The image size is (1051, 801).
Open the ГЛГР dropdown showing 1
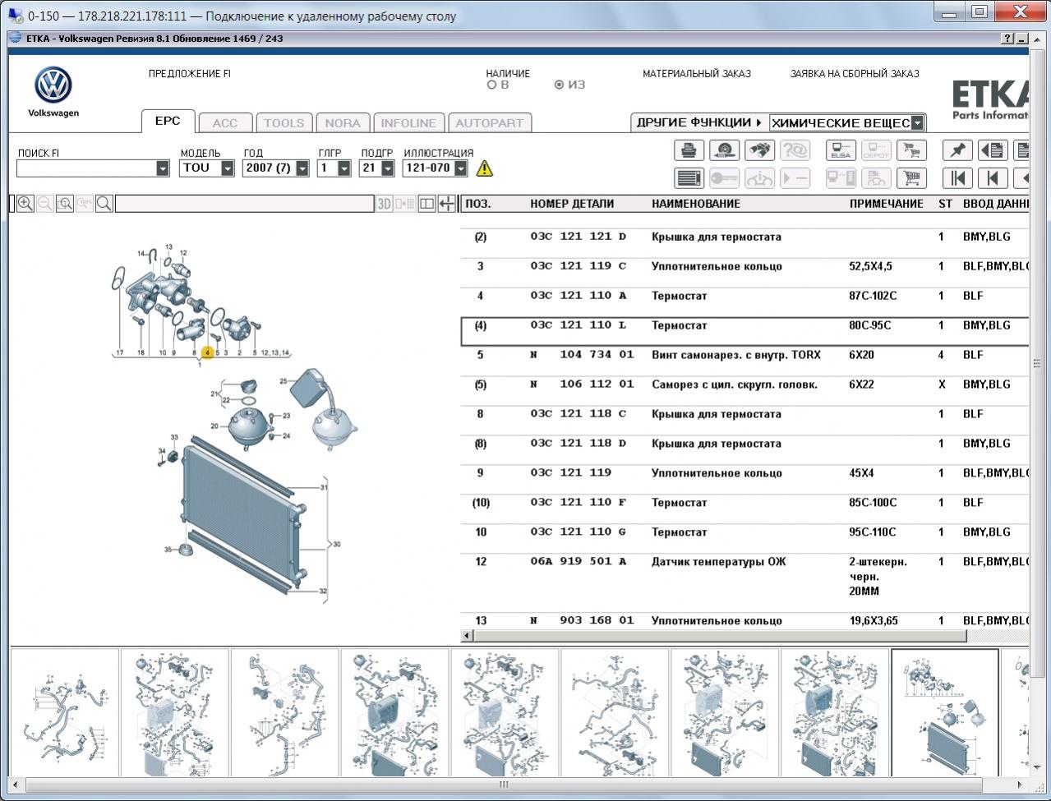[x=344, y=168]
